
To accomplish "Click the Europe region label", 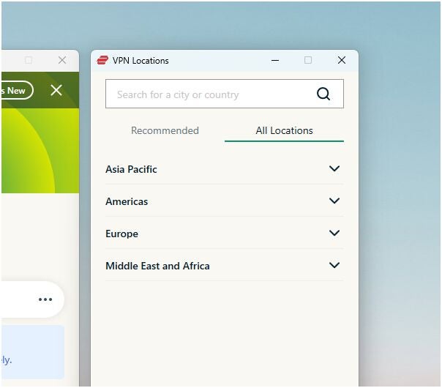I will pyautogui.click(x=121, y=234).
